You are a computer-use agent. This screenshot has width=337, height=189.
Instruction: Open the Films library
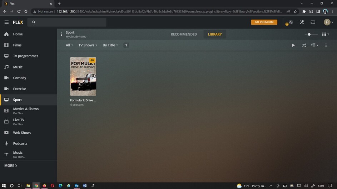[x=29, y=45]
